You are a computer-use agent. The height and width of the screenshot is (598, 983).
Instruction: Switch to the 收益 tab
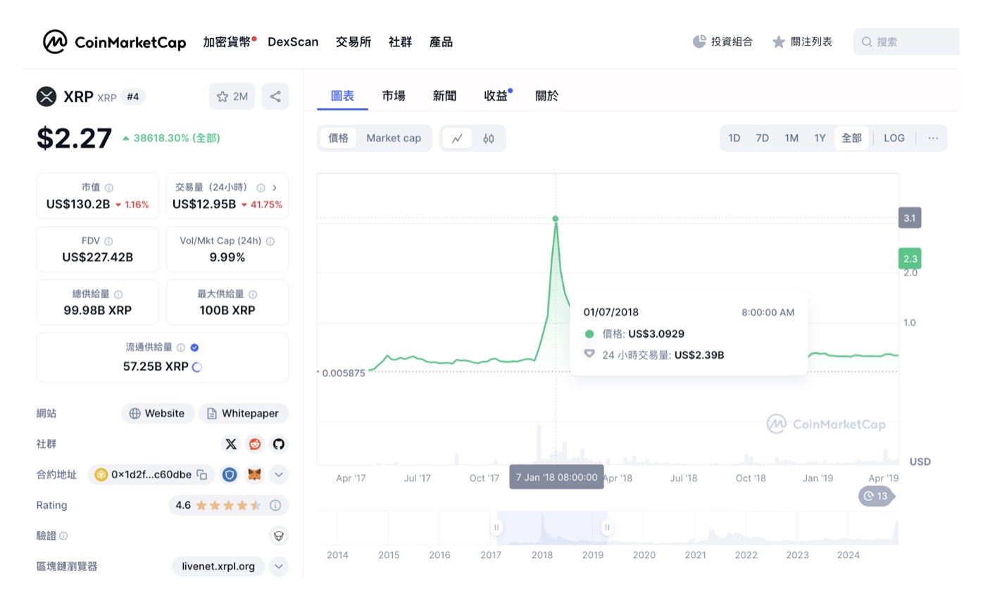[x=496, y=96]
